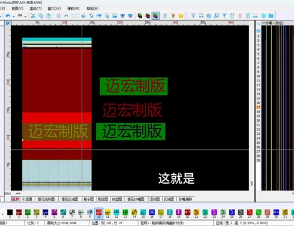Open the 视图(V) menu
294x226 pixels.
coord(18,9)
